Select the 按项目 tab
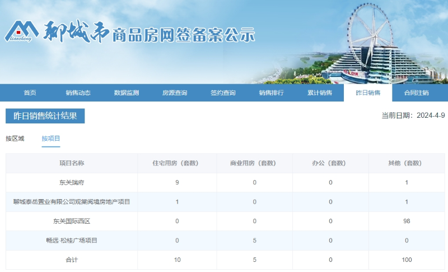Viewport: 448px width, 272px height. (x=51, y=139)
